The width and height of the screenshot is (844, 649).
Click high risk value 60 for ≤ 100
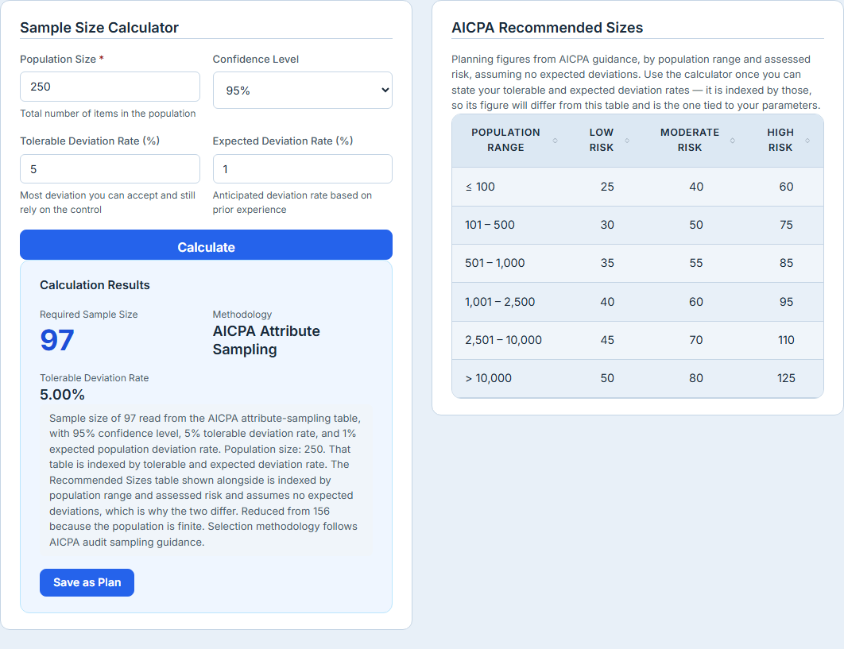786,187
